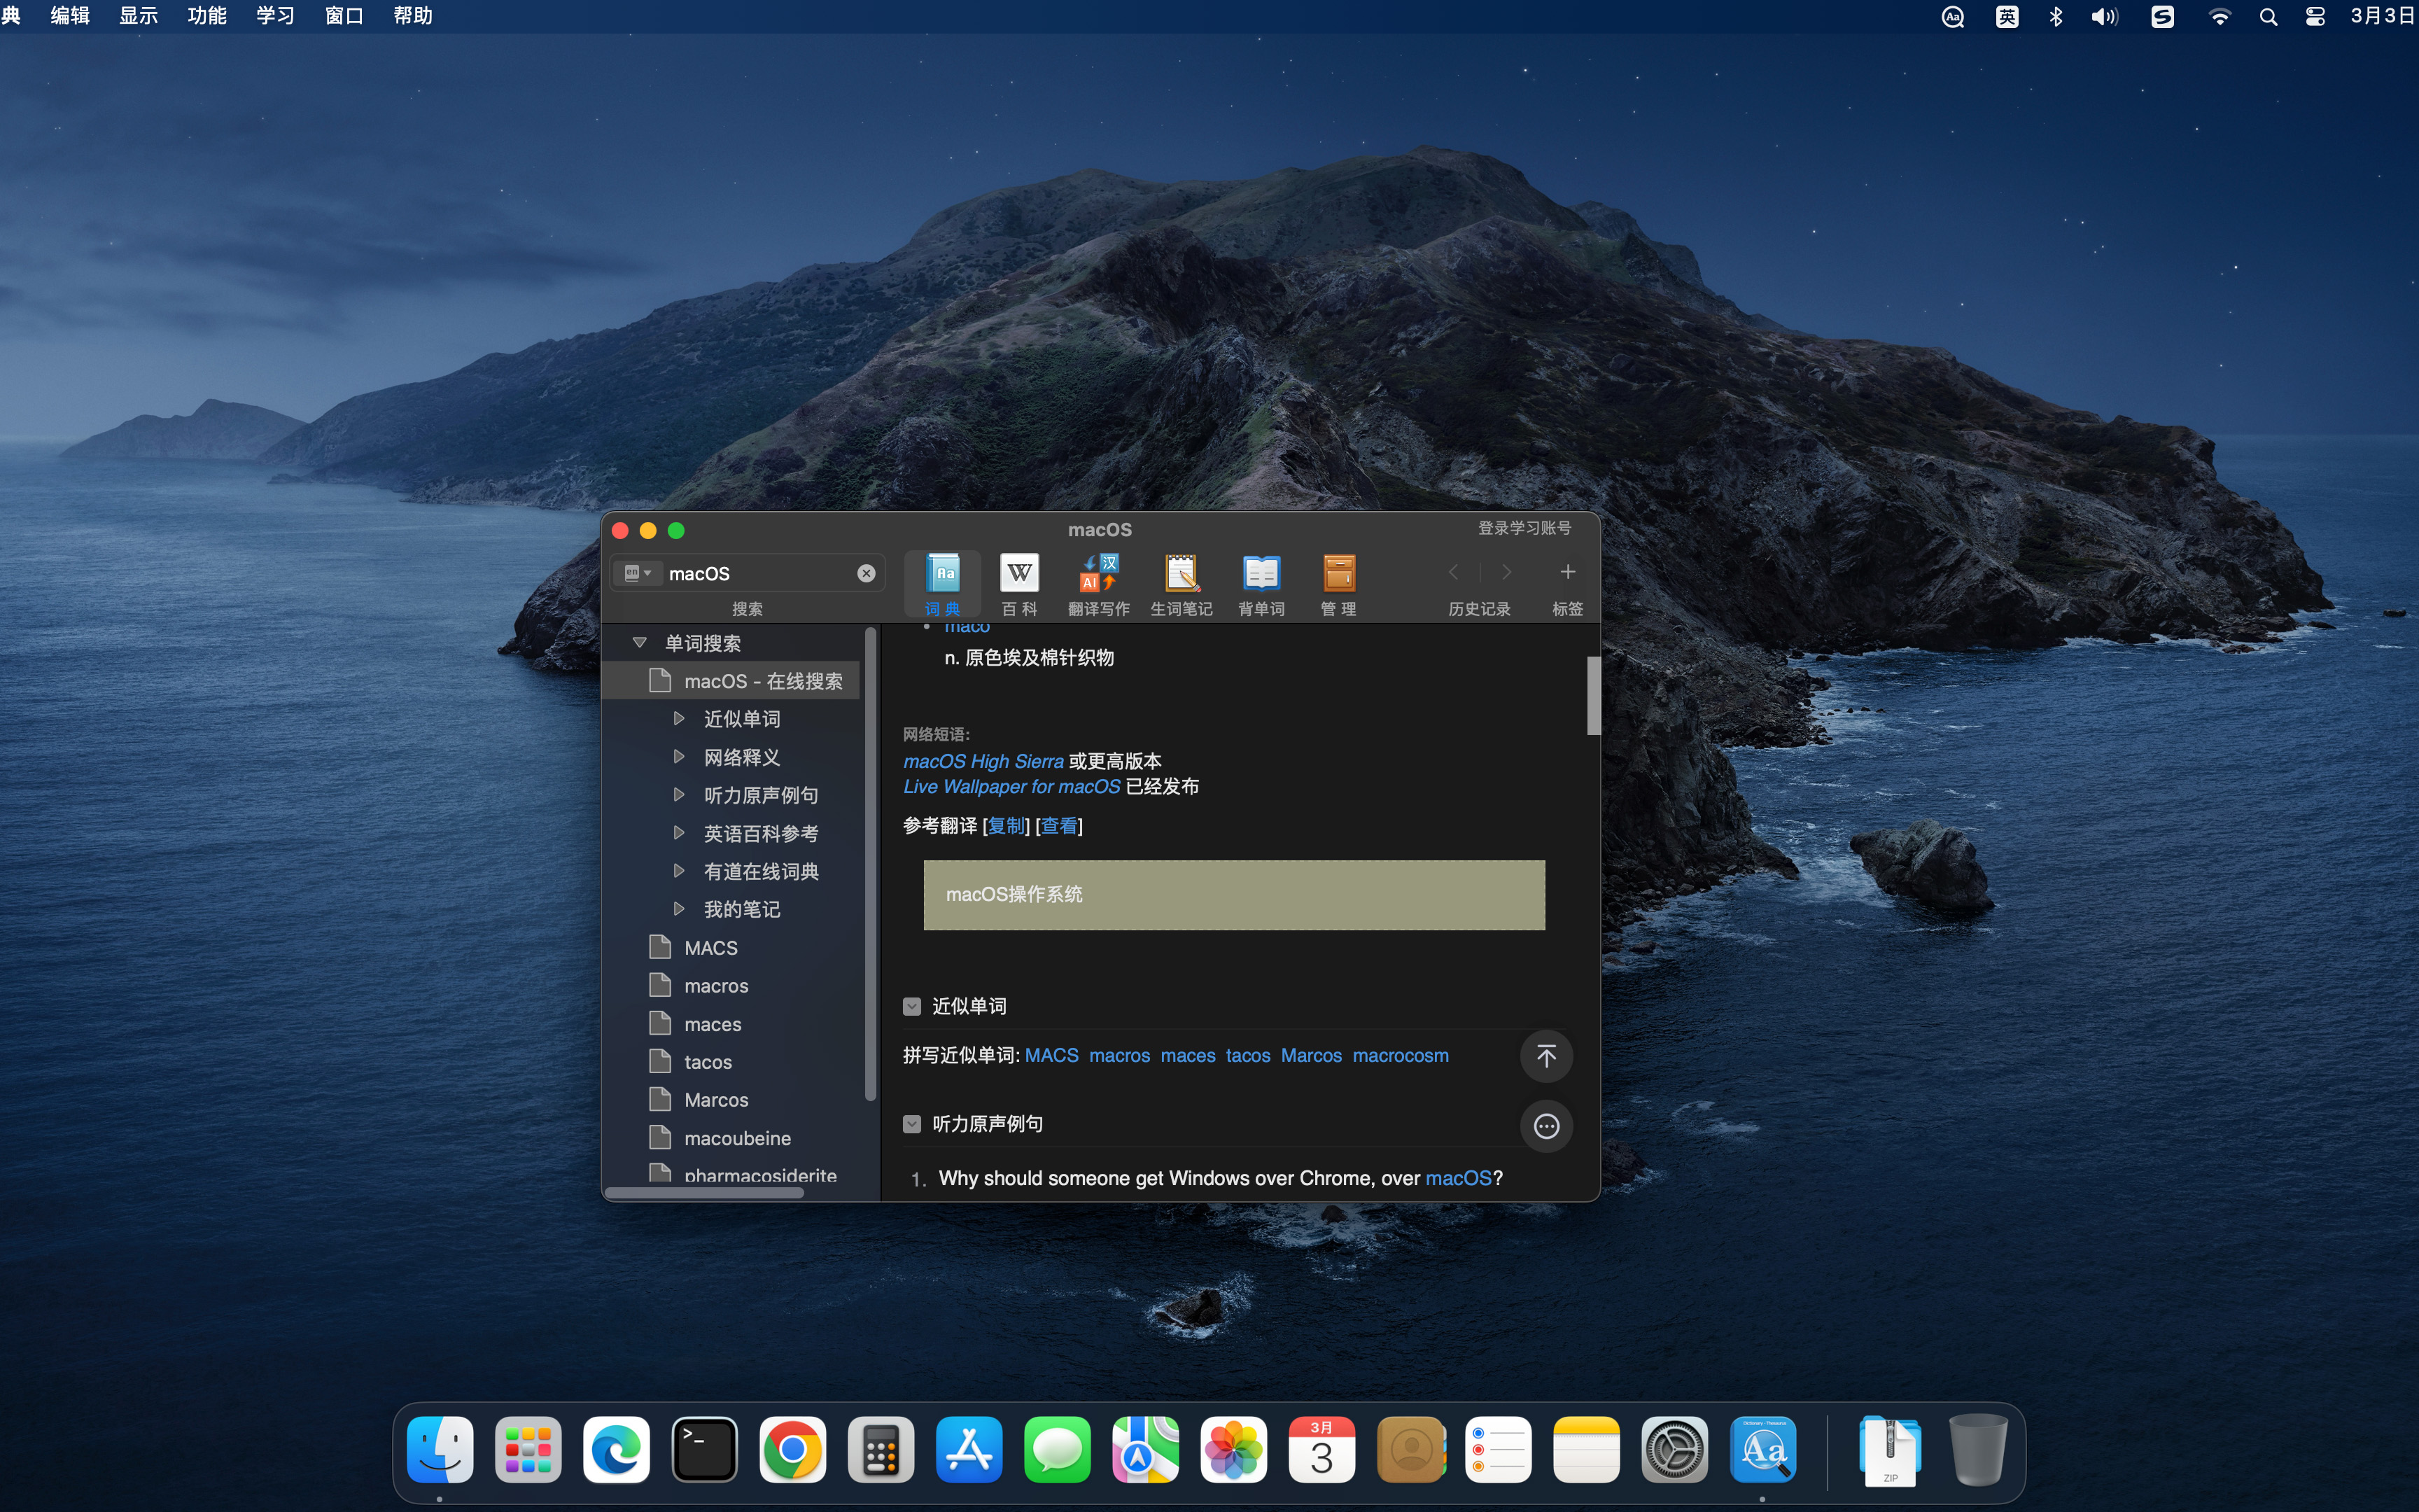Open the search dictionary type dropdown
Screen dimensions: 2419x1512
637,573
